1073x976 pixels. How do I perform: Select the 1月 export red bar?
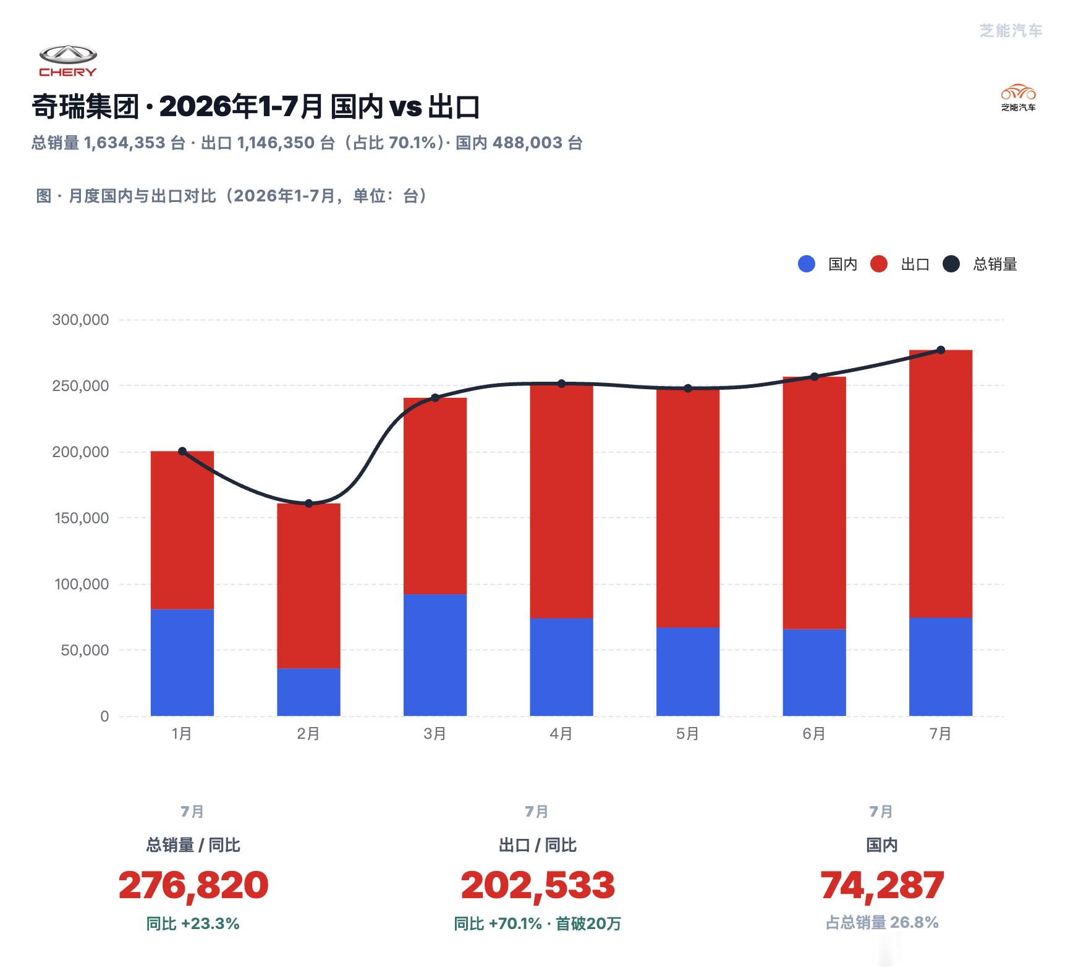click(182, 531)
